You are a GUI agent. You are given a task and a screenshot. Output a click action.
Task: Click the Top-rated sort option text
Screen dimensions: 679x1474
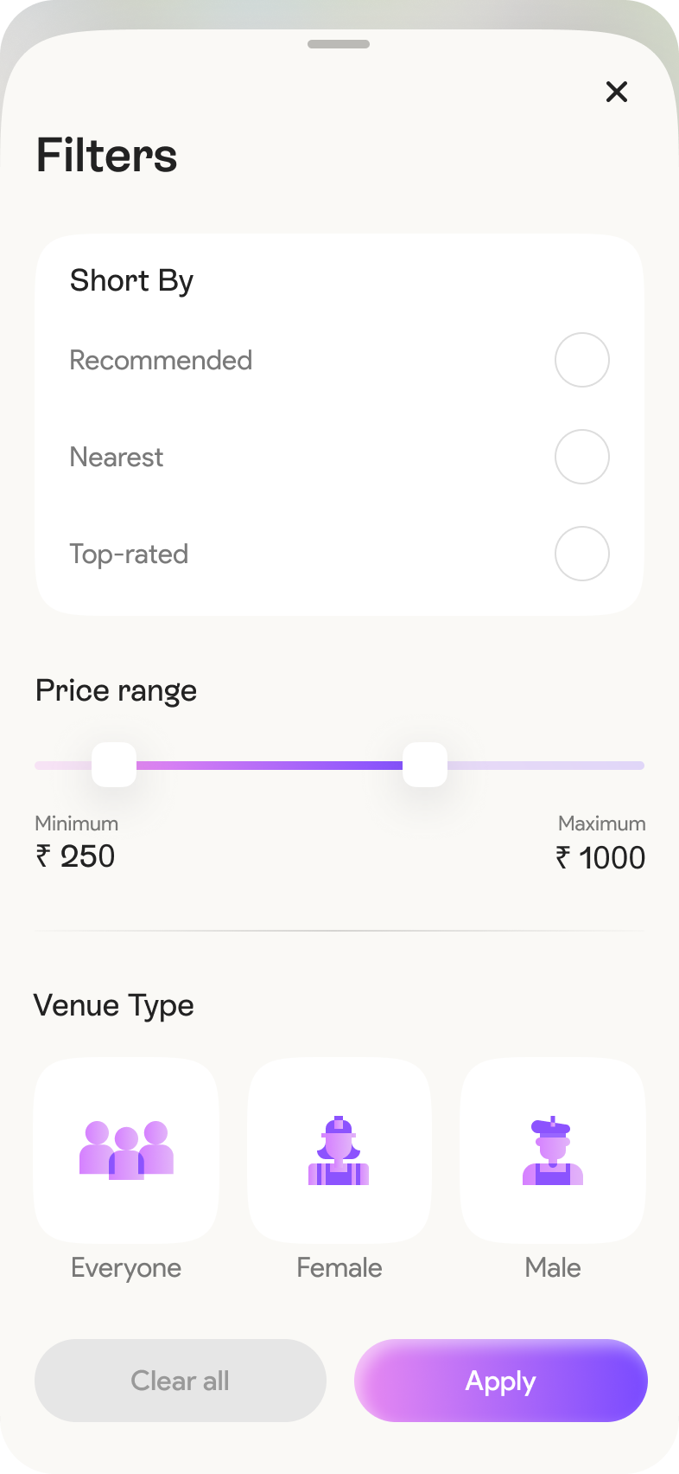(x=129, y=554)
